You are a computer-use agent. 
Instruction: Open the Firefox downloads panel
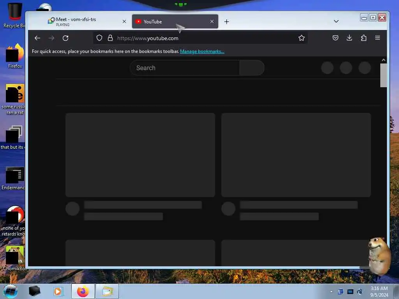pos(350,38)
